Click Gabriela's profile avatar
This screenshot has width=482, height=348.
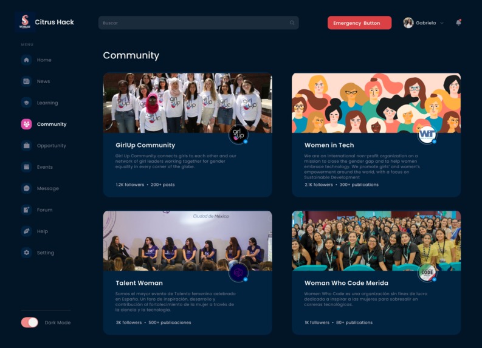(x=408, y=22)
